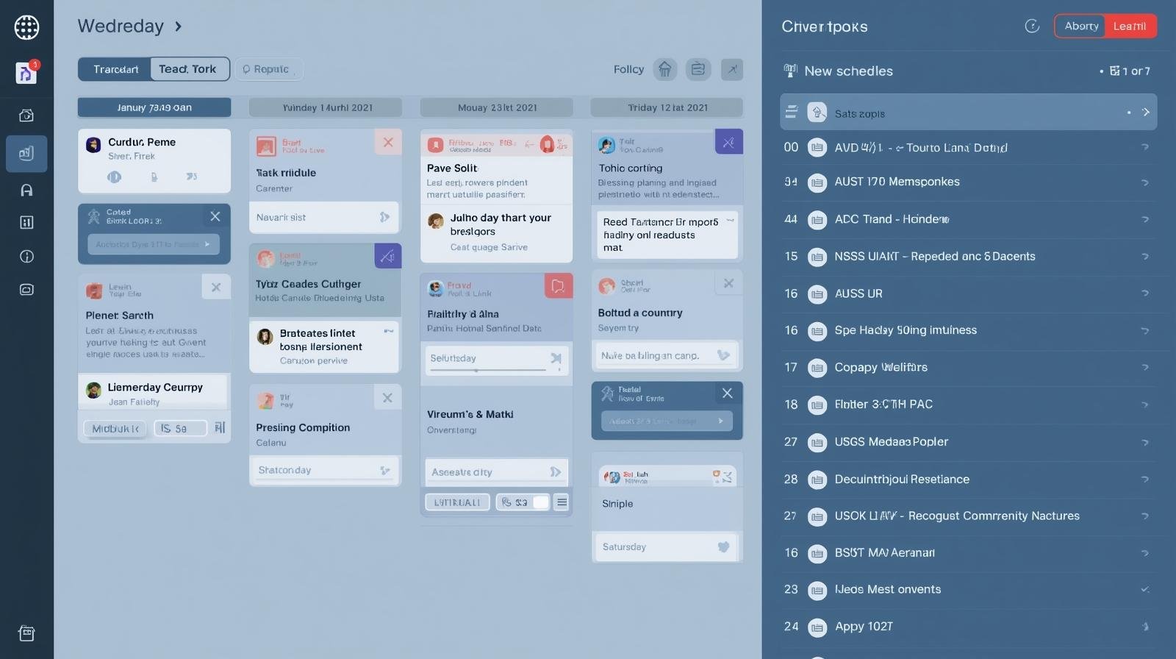The image size is (1176, 659).
Task: Click the New schedles header icon
Action: click(790, 71)
